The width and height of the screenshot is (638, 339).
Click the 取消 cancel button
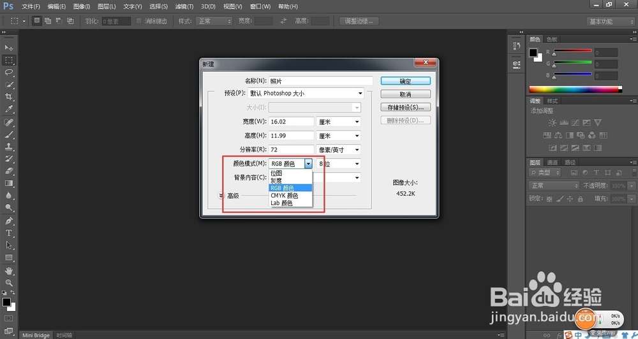coord(406,94)
